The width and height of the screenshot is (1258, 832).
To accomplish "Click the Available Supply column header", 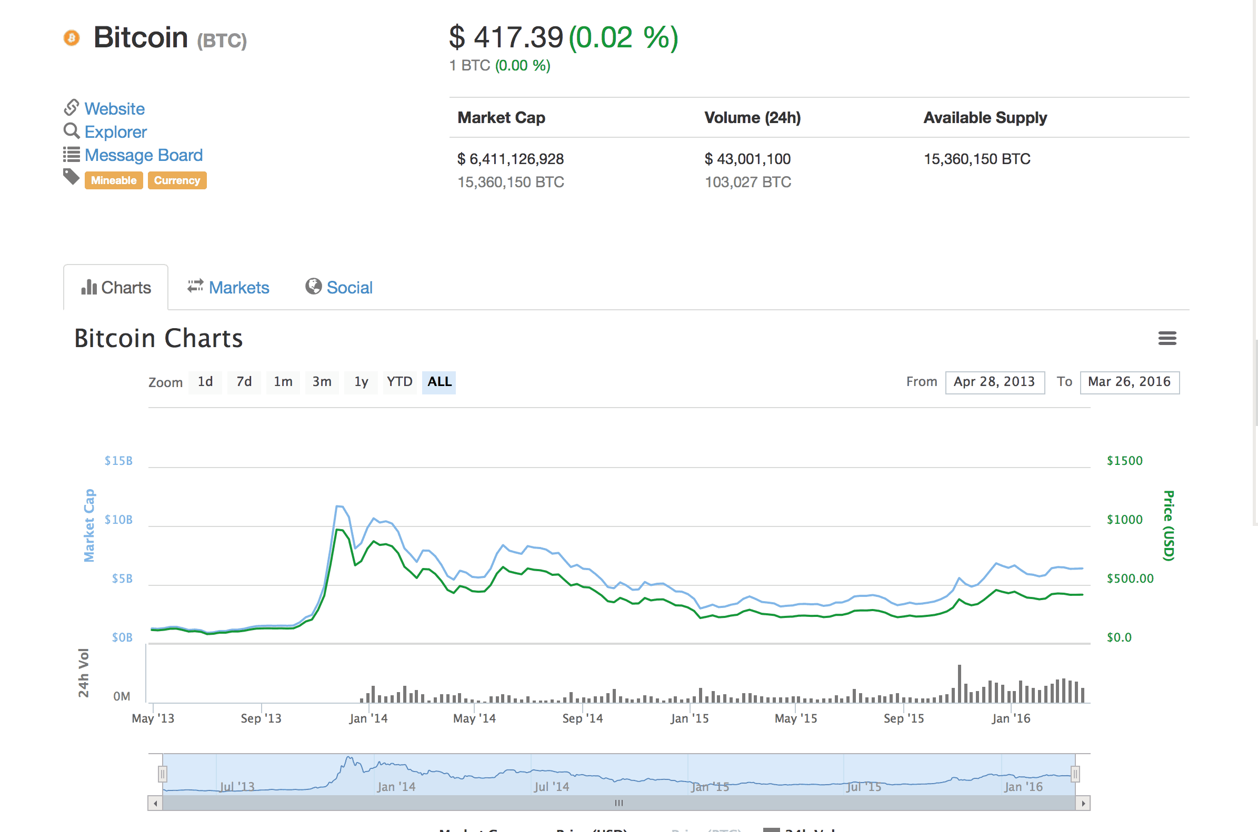I will point(985,118).
